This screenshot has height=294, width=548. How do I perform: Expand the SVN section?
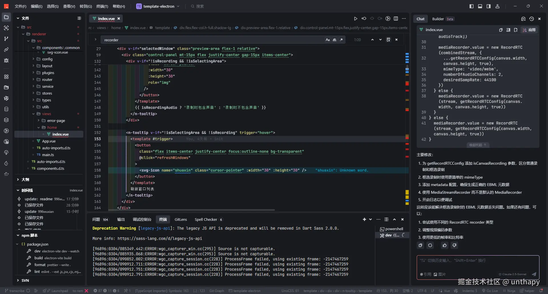tap(25, 280)
